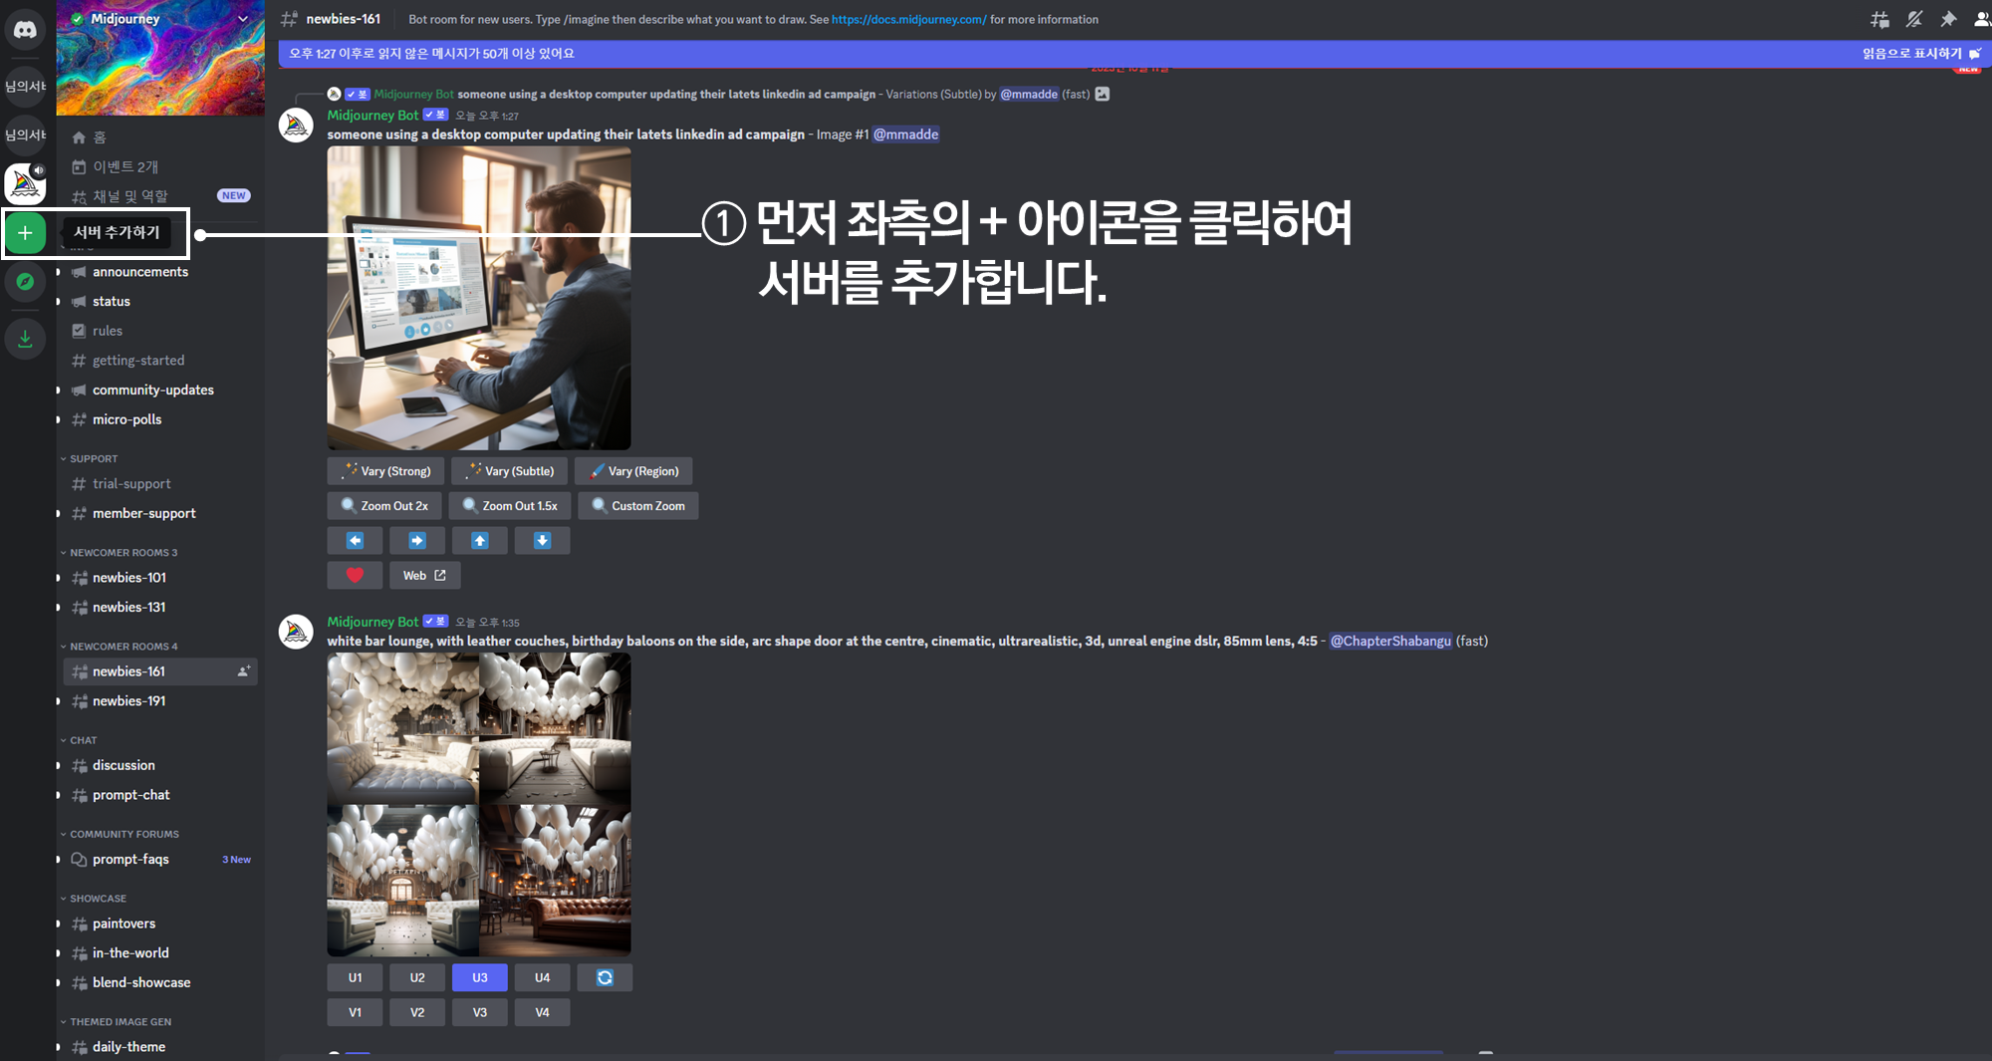Open threads icon in channel header

1879,19
